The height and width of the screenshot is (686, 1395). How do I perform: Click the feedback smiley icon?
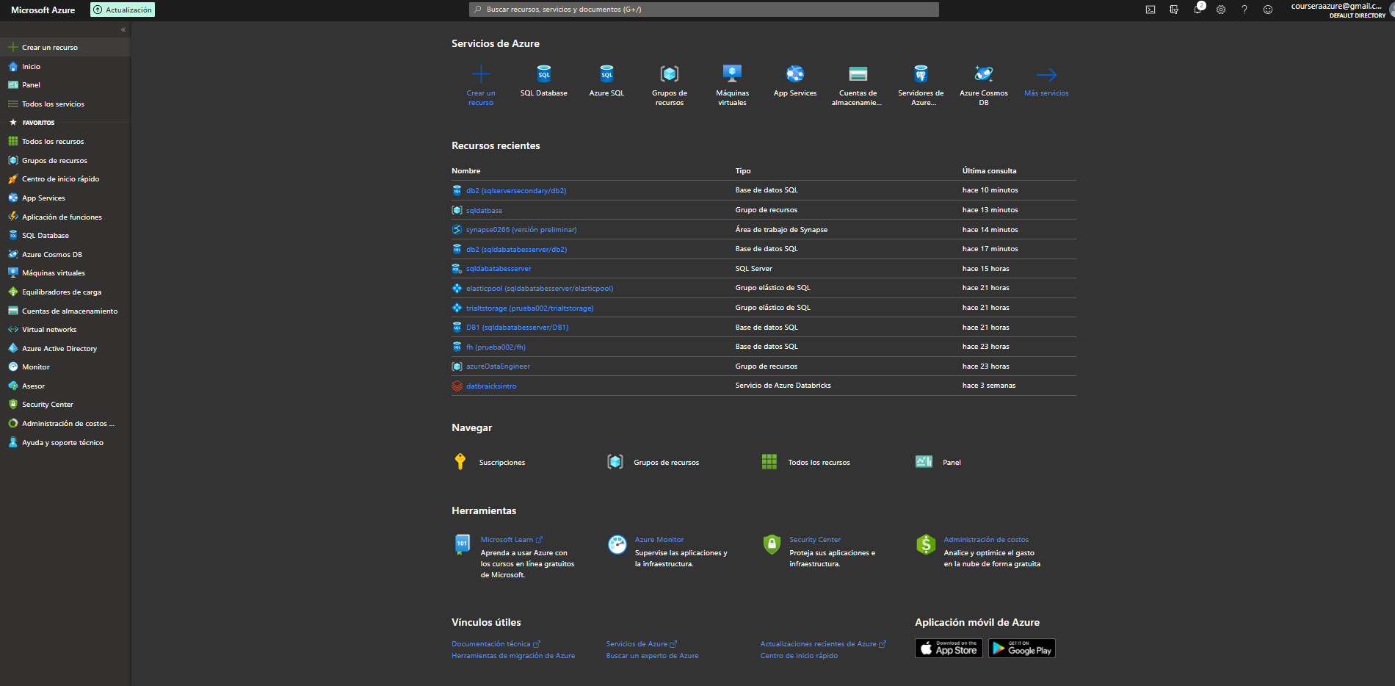click(x=1267, y=10)
